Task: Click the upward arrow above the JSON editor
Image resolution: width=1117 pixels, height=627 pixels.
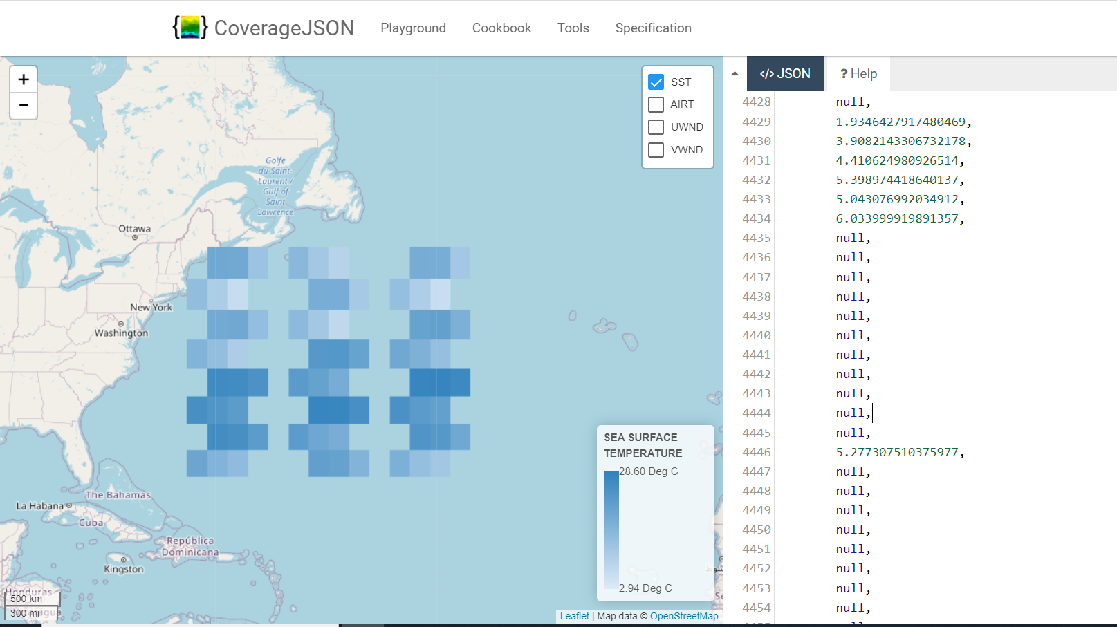Action: click(x=733, y=74)
